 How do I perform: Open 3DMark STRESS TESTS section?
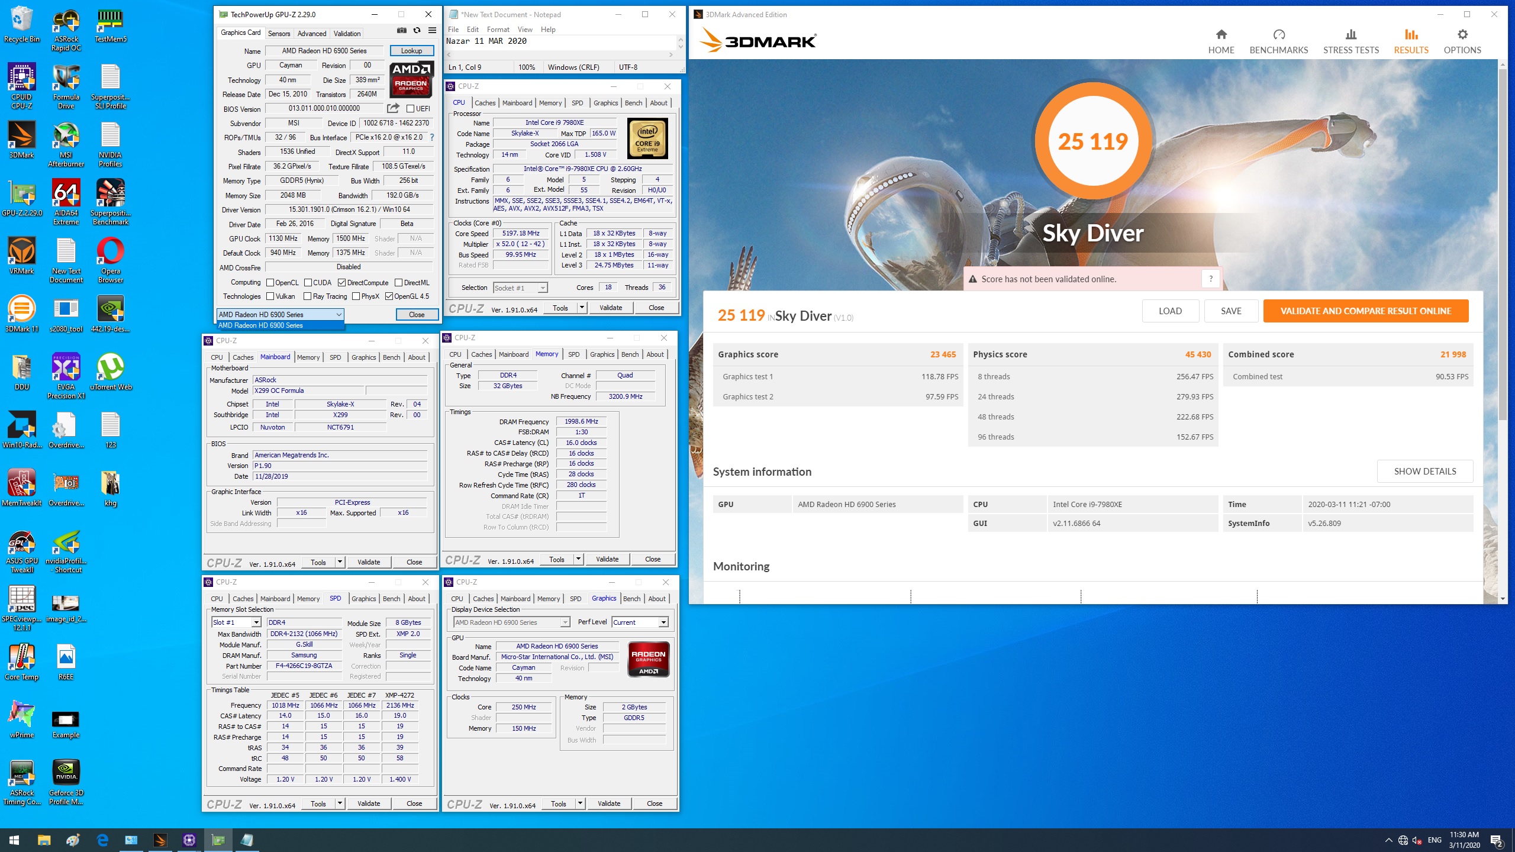(x=1351, y=41)
